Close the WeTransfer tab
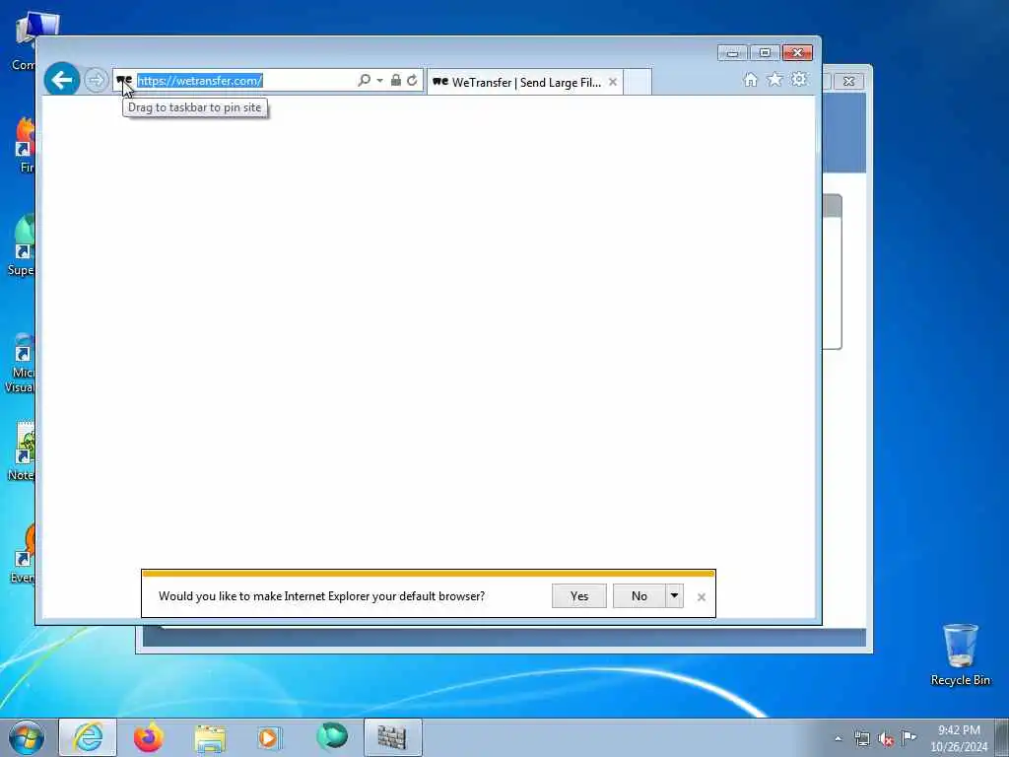Image resolution: width=1009 pixels, height=757 pixels. pyautogui.click(x=613, y=83)
